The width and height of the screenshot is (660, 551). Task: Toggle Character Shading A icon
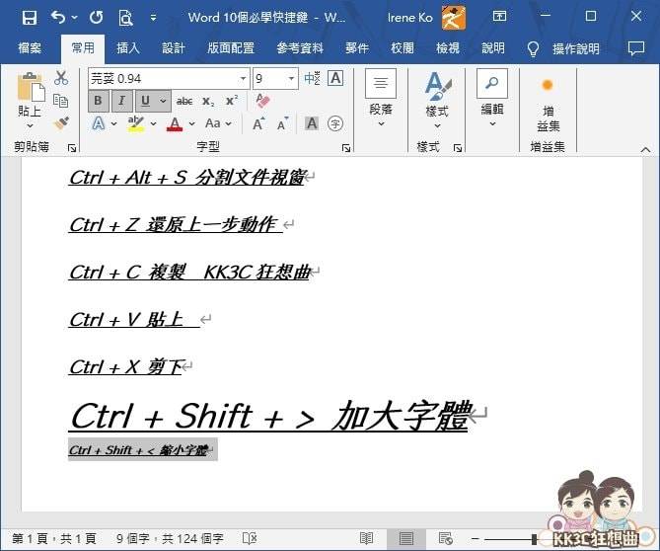[x=312, y=123]
